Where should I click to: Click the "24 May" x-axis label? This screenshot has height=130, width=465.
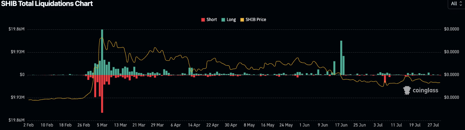tap(286, 125)
